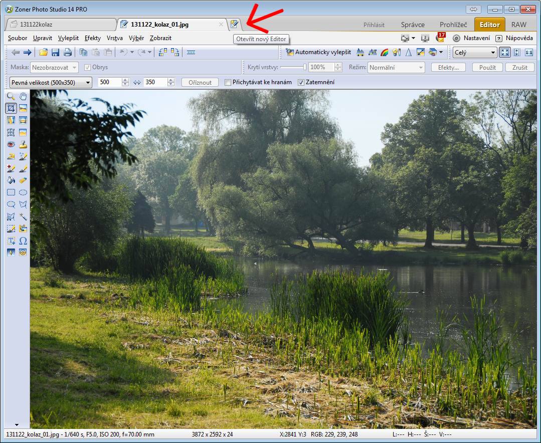The image size is (541, 443).
Task: Choose the Clone stamp tool
Action: coord(23,144)
